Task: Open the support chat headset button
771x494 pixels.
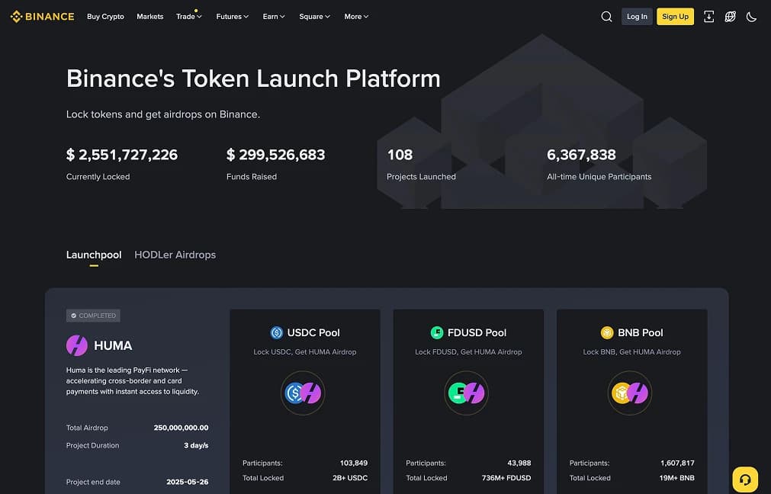Action: tap(745, 480)
